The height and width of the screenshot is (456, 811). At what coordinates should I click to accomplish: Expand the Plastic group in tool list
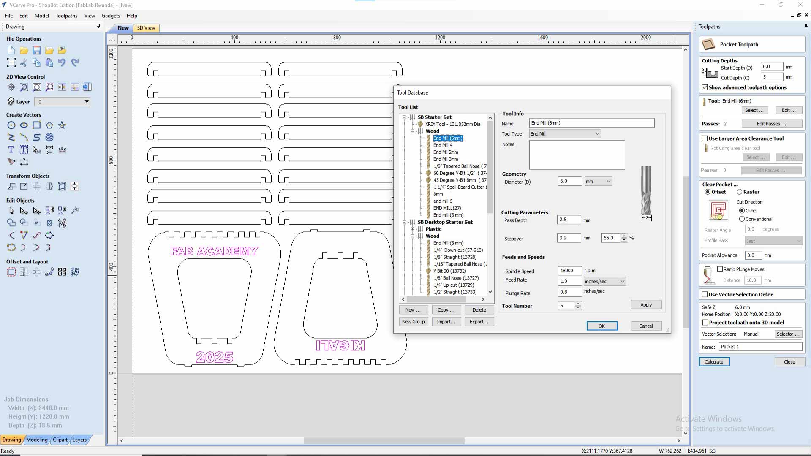412,229
